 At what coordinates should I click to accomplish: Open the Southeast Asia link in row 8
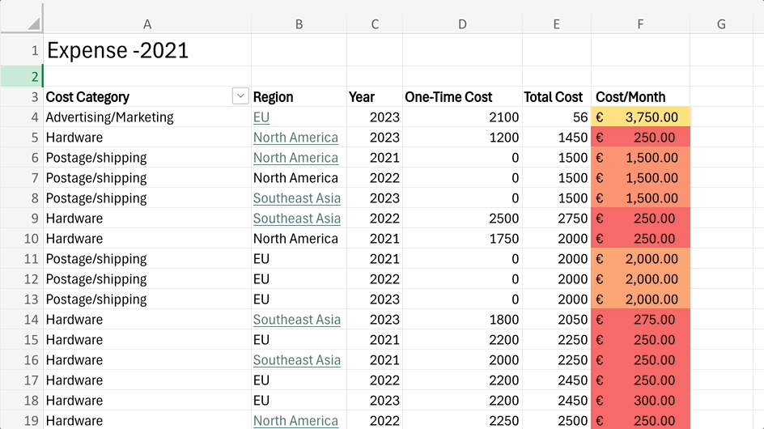click(x=296, y=198)
